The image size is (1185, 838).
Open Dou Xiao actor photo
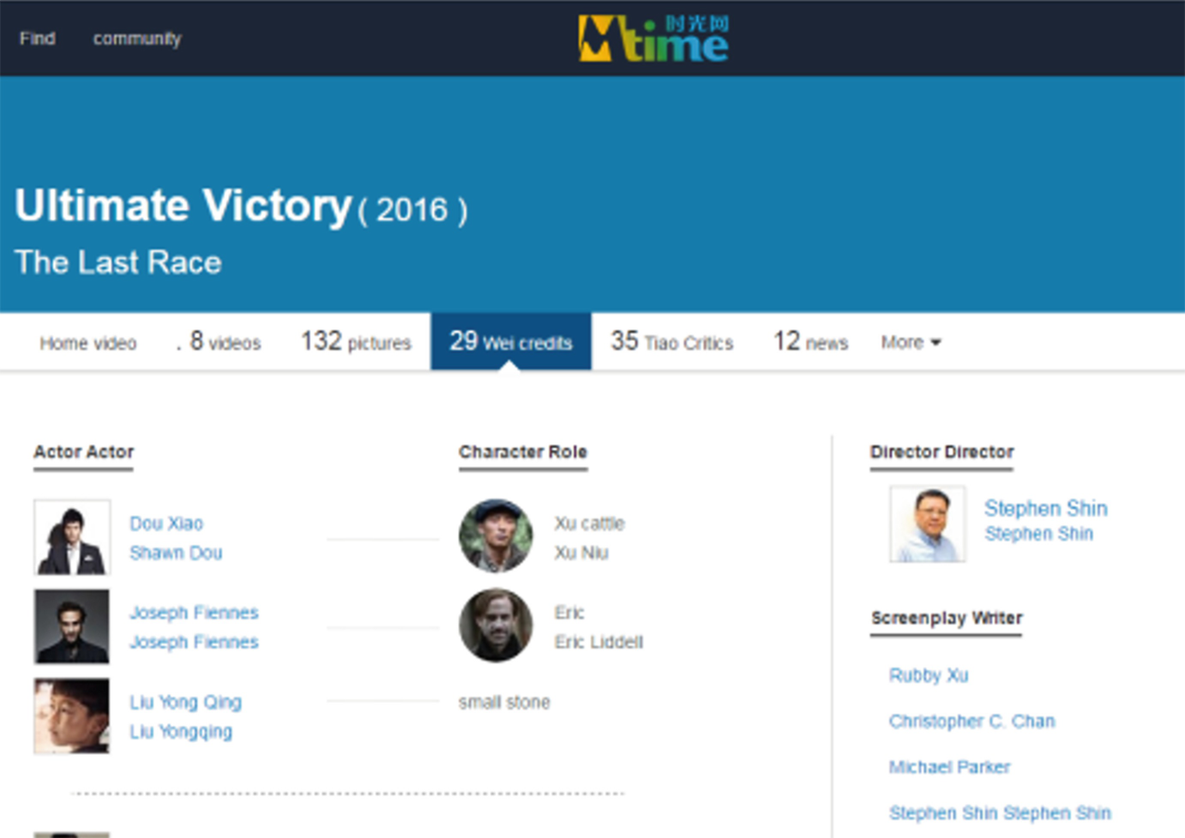pyautogui.click(x=72, y=537)
